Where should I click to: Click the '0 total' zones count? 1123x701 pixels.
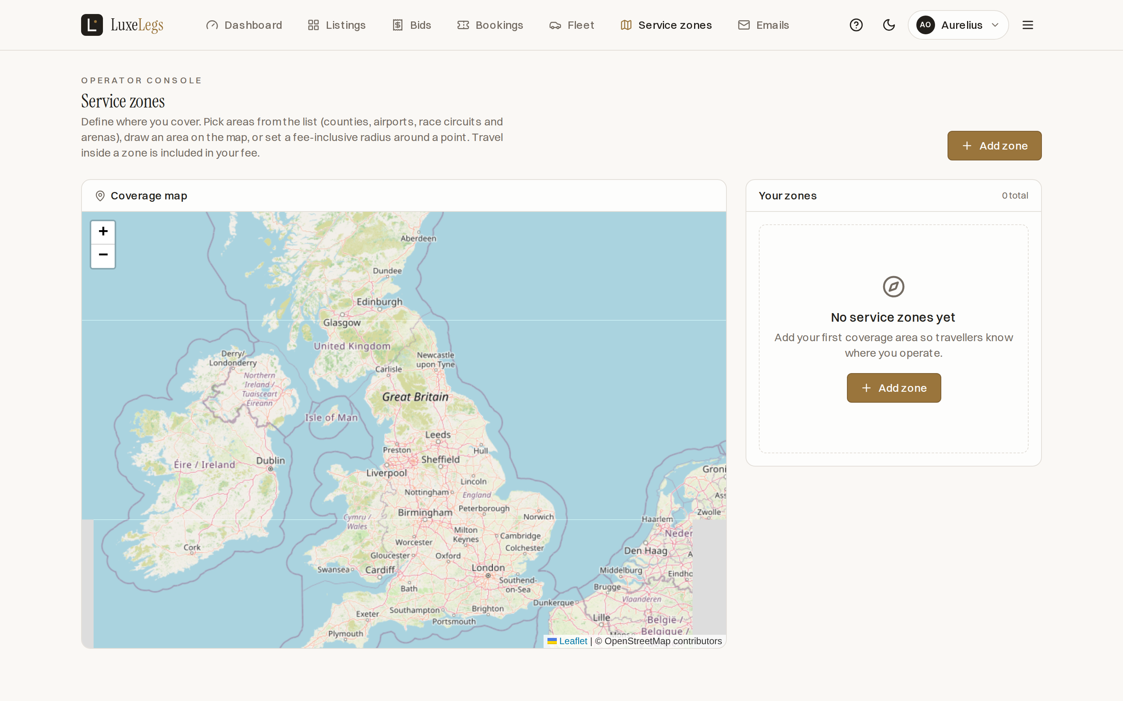pos(1015,196)
